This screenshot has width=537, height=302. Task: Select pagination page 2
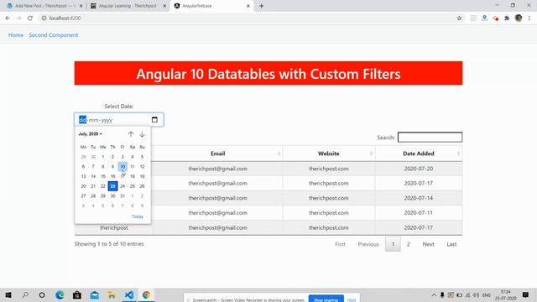click(x=409, y=244)
